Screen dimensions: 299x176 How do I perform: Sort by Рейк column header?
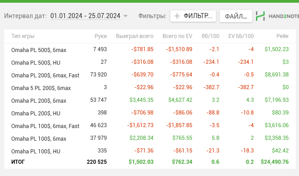point(282,36)
